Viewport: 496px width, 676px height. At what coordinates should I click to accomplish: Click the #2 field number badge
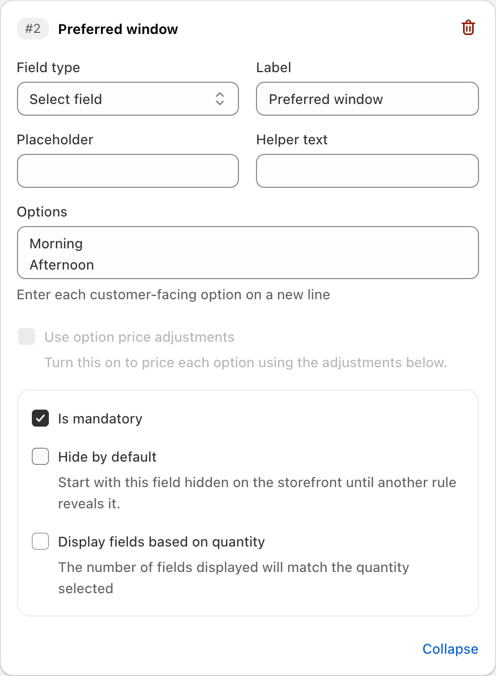(33, 29)
